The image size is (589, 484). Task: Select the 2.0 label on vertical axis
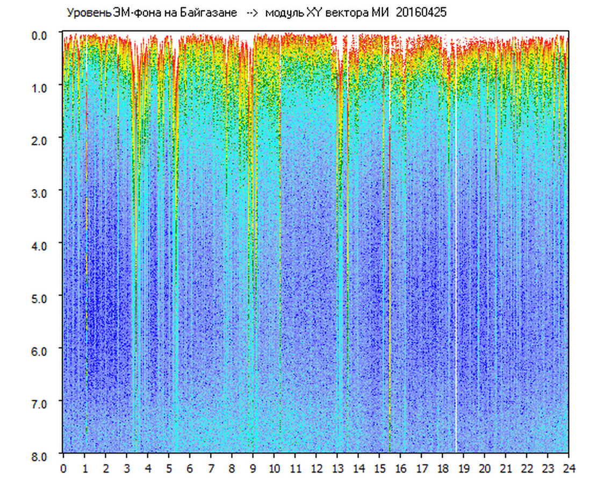click(41, 140)
